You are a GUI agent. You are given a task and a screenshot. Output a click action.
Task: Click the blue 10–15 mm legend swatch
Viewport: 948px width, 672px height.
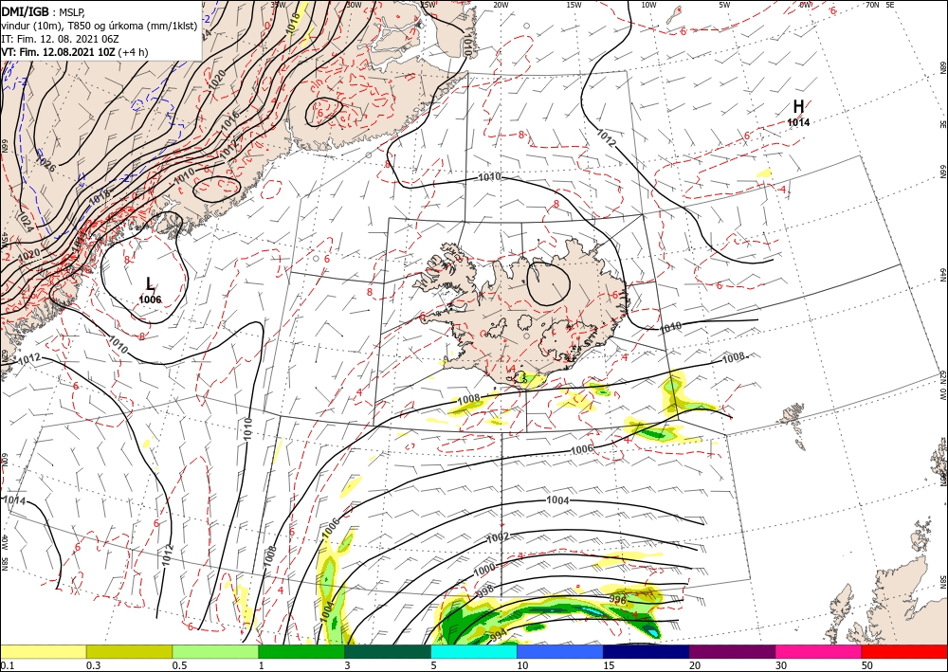pyautogui.click(x=560, y=651)
